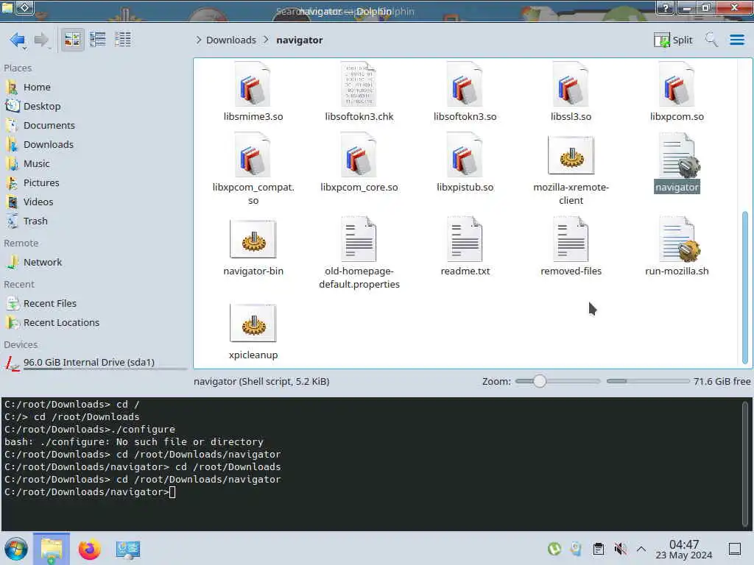Select libsoftokn3.so file icon
The width and height of the screenshot is (754, 565).
(465, 85)
